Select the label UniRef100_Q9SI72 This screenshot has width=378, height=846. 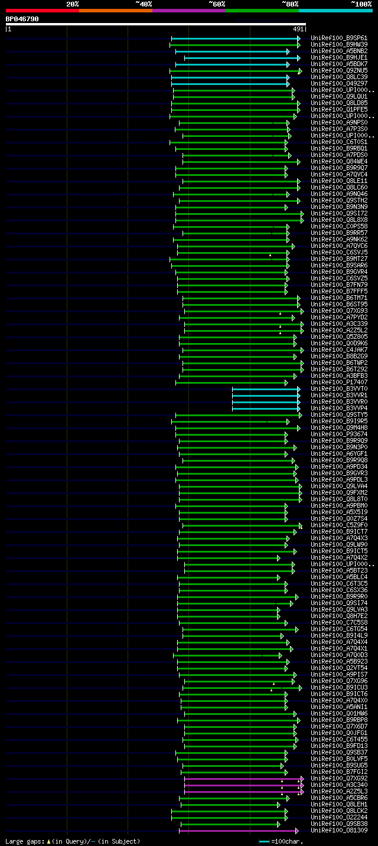(339, 214)
